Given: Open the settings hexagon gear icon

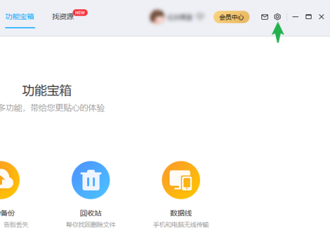Looking at the screenshot, I should click(x=277, y=16).
